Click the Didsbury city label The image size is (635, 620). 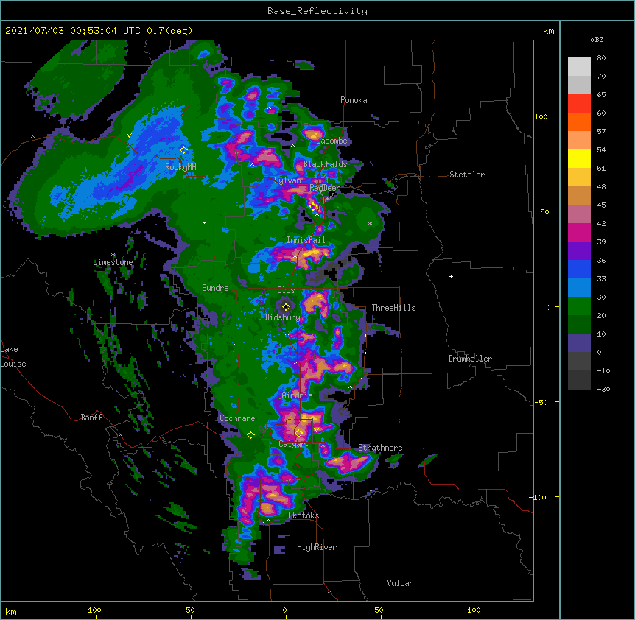[x=282, y=317]
